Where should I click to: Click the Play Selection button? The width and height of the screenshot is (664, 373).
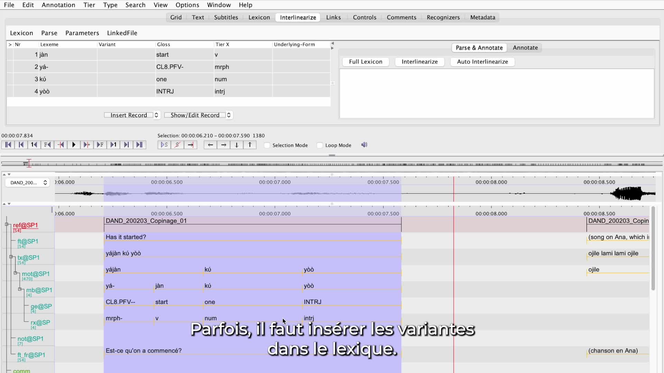pos(164,145)
